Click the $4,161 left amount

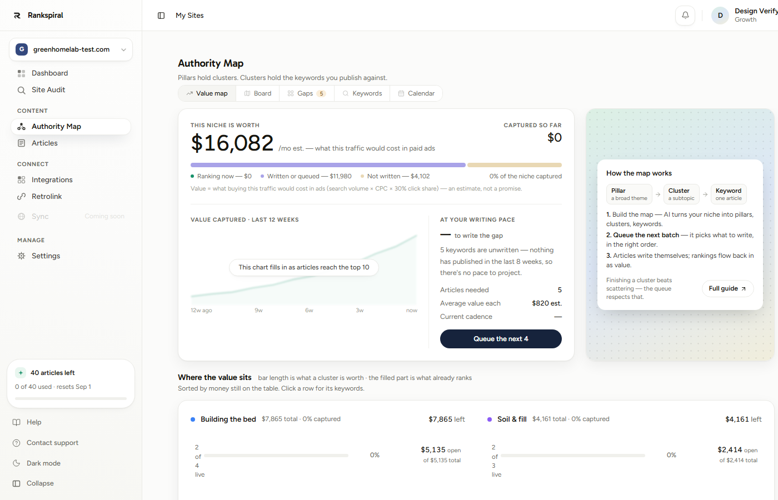tap(744, 419)
